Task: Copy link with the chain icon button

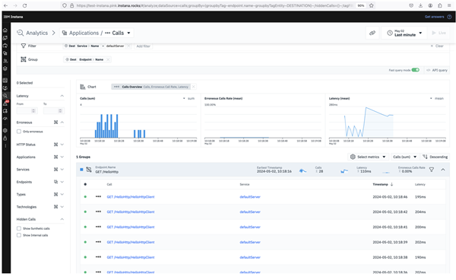Action: 372,33
